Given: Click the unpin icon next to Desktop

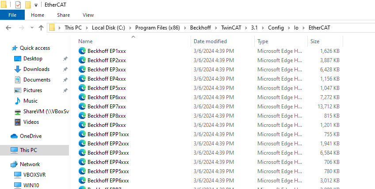Looking at the screenshot, I should (x=65, y=59).
